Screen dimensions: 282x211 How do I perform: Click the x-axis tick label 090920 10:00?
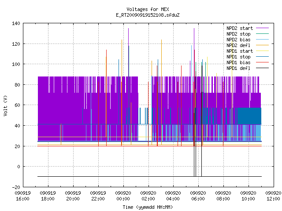(248, 196)
